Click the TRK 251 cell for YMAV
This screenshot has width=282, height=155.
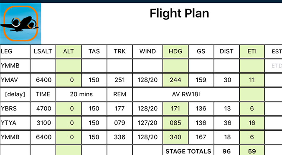119,80
